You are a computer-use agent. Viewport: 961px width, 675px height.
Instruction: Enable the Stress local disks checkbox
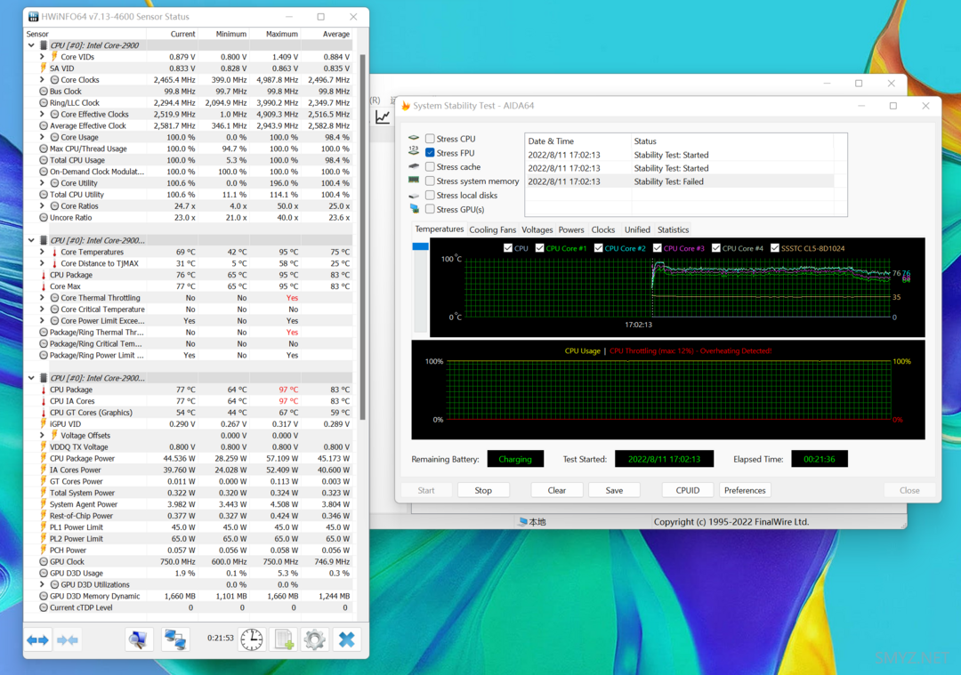click(x=431, y=196)
